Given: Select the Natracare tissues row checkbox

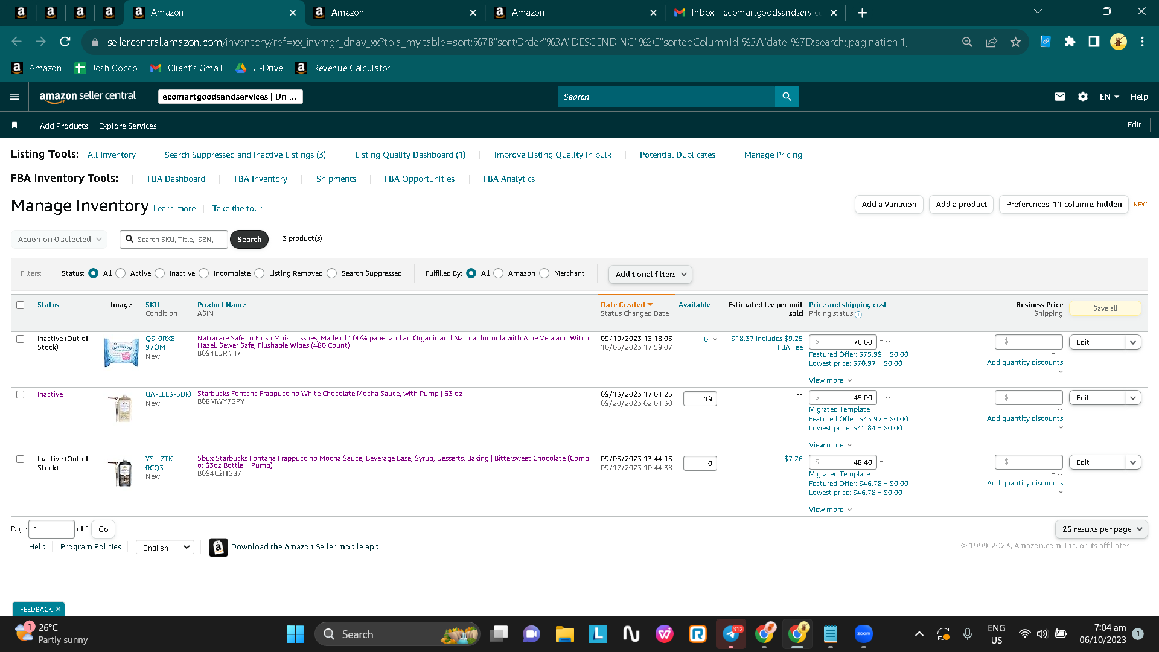Looking at the screenshot, I should pos(21,339).
